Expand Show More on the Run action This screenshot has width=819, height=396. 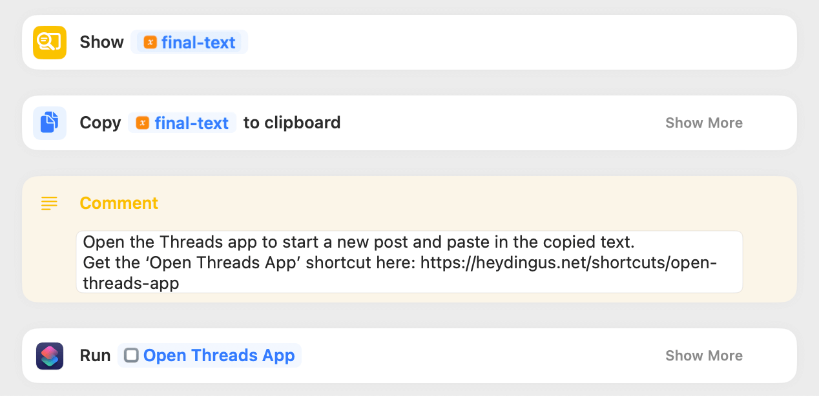(703, 356)
